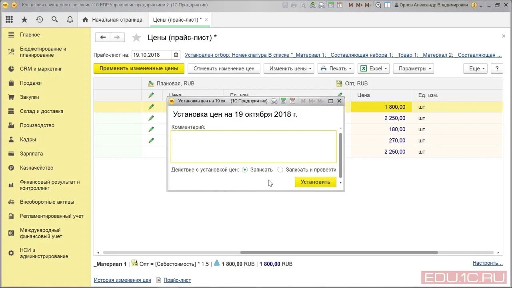Viewport: 512px width, 288px height.
Task: Click M- memory subtract in title bar
Action: pos(368,5)
